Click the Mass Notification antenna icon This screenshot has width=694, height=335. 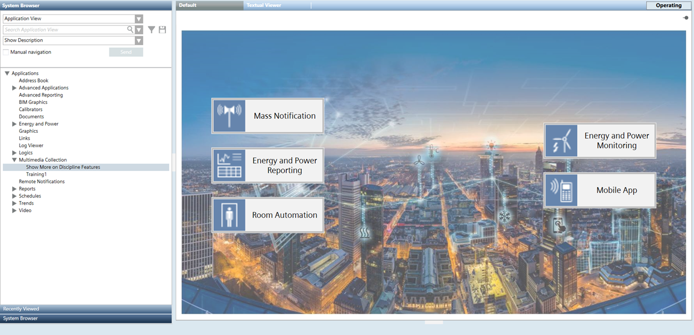click(228, 116)
